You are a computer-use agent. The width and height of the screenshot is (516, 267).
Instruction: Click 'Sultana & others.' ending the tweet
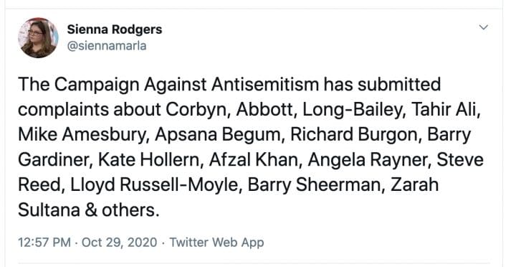point(89,210)
